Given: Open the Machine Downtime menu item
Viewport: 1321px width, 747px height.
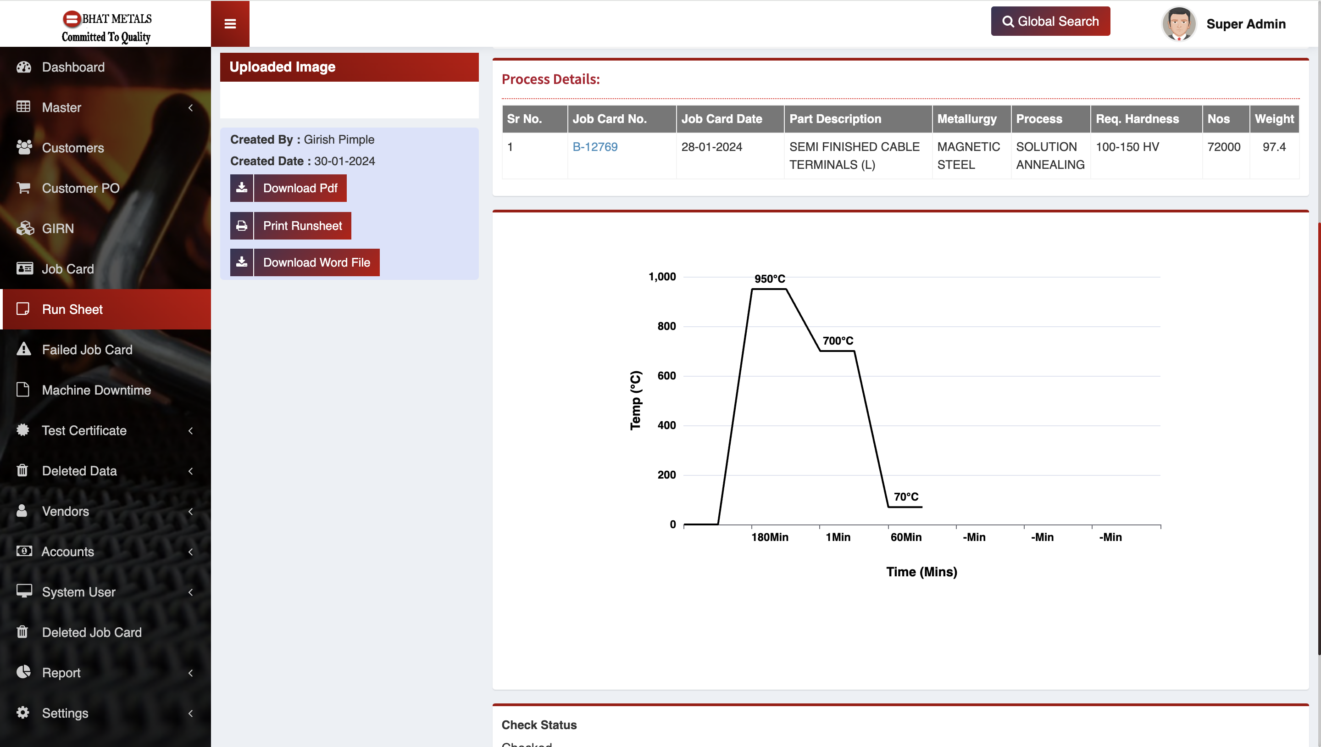Looking at the screenshot, I should [96, 390].
